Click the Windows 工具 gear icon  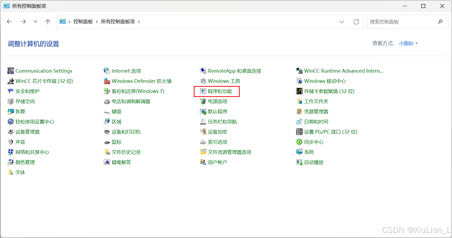pos(203,81)
